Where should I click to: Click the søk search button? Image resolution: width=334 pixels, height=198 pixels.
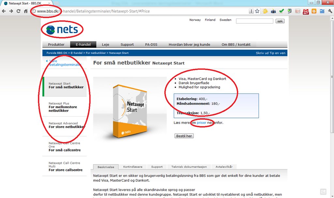280,21
